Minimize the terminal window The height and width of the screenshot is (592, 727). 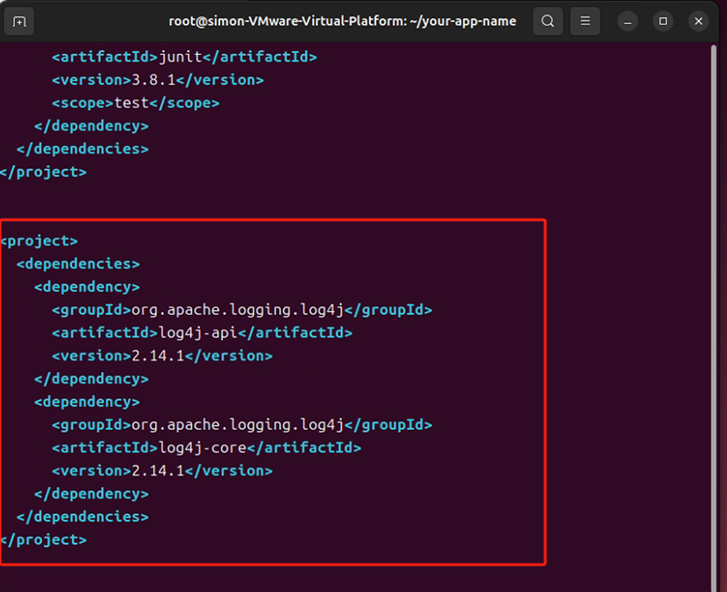[x=628, y=21]
